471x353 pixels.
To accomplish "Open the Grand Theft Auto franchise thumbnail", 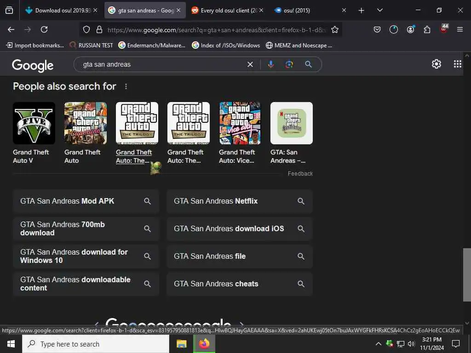I will 85,123.
